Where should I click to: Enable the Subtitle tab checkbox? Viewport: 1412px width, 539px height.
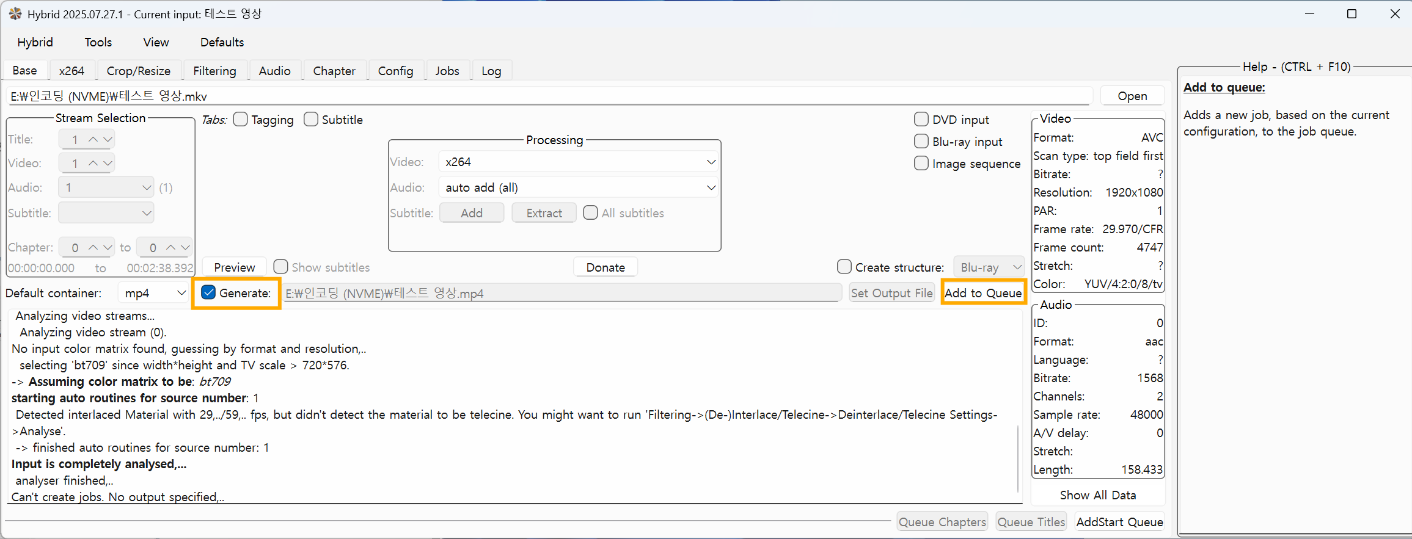311,119
